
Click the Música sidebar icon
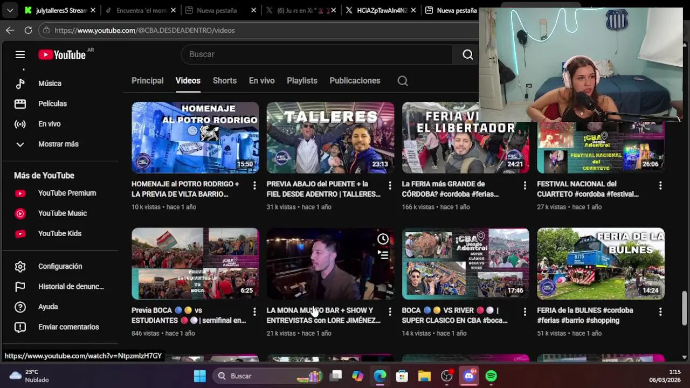click(x=20, y=84)
